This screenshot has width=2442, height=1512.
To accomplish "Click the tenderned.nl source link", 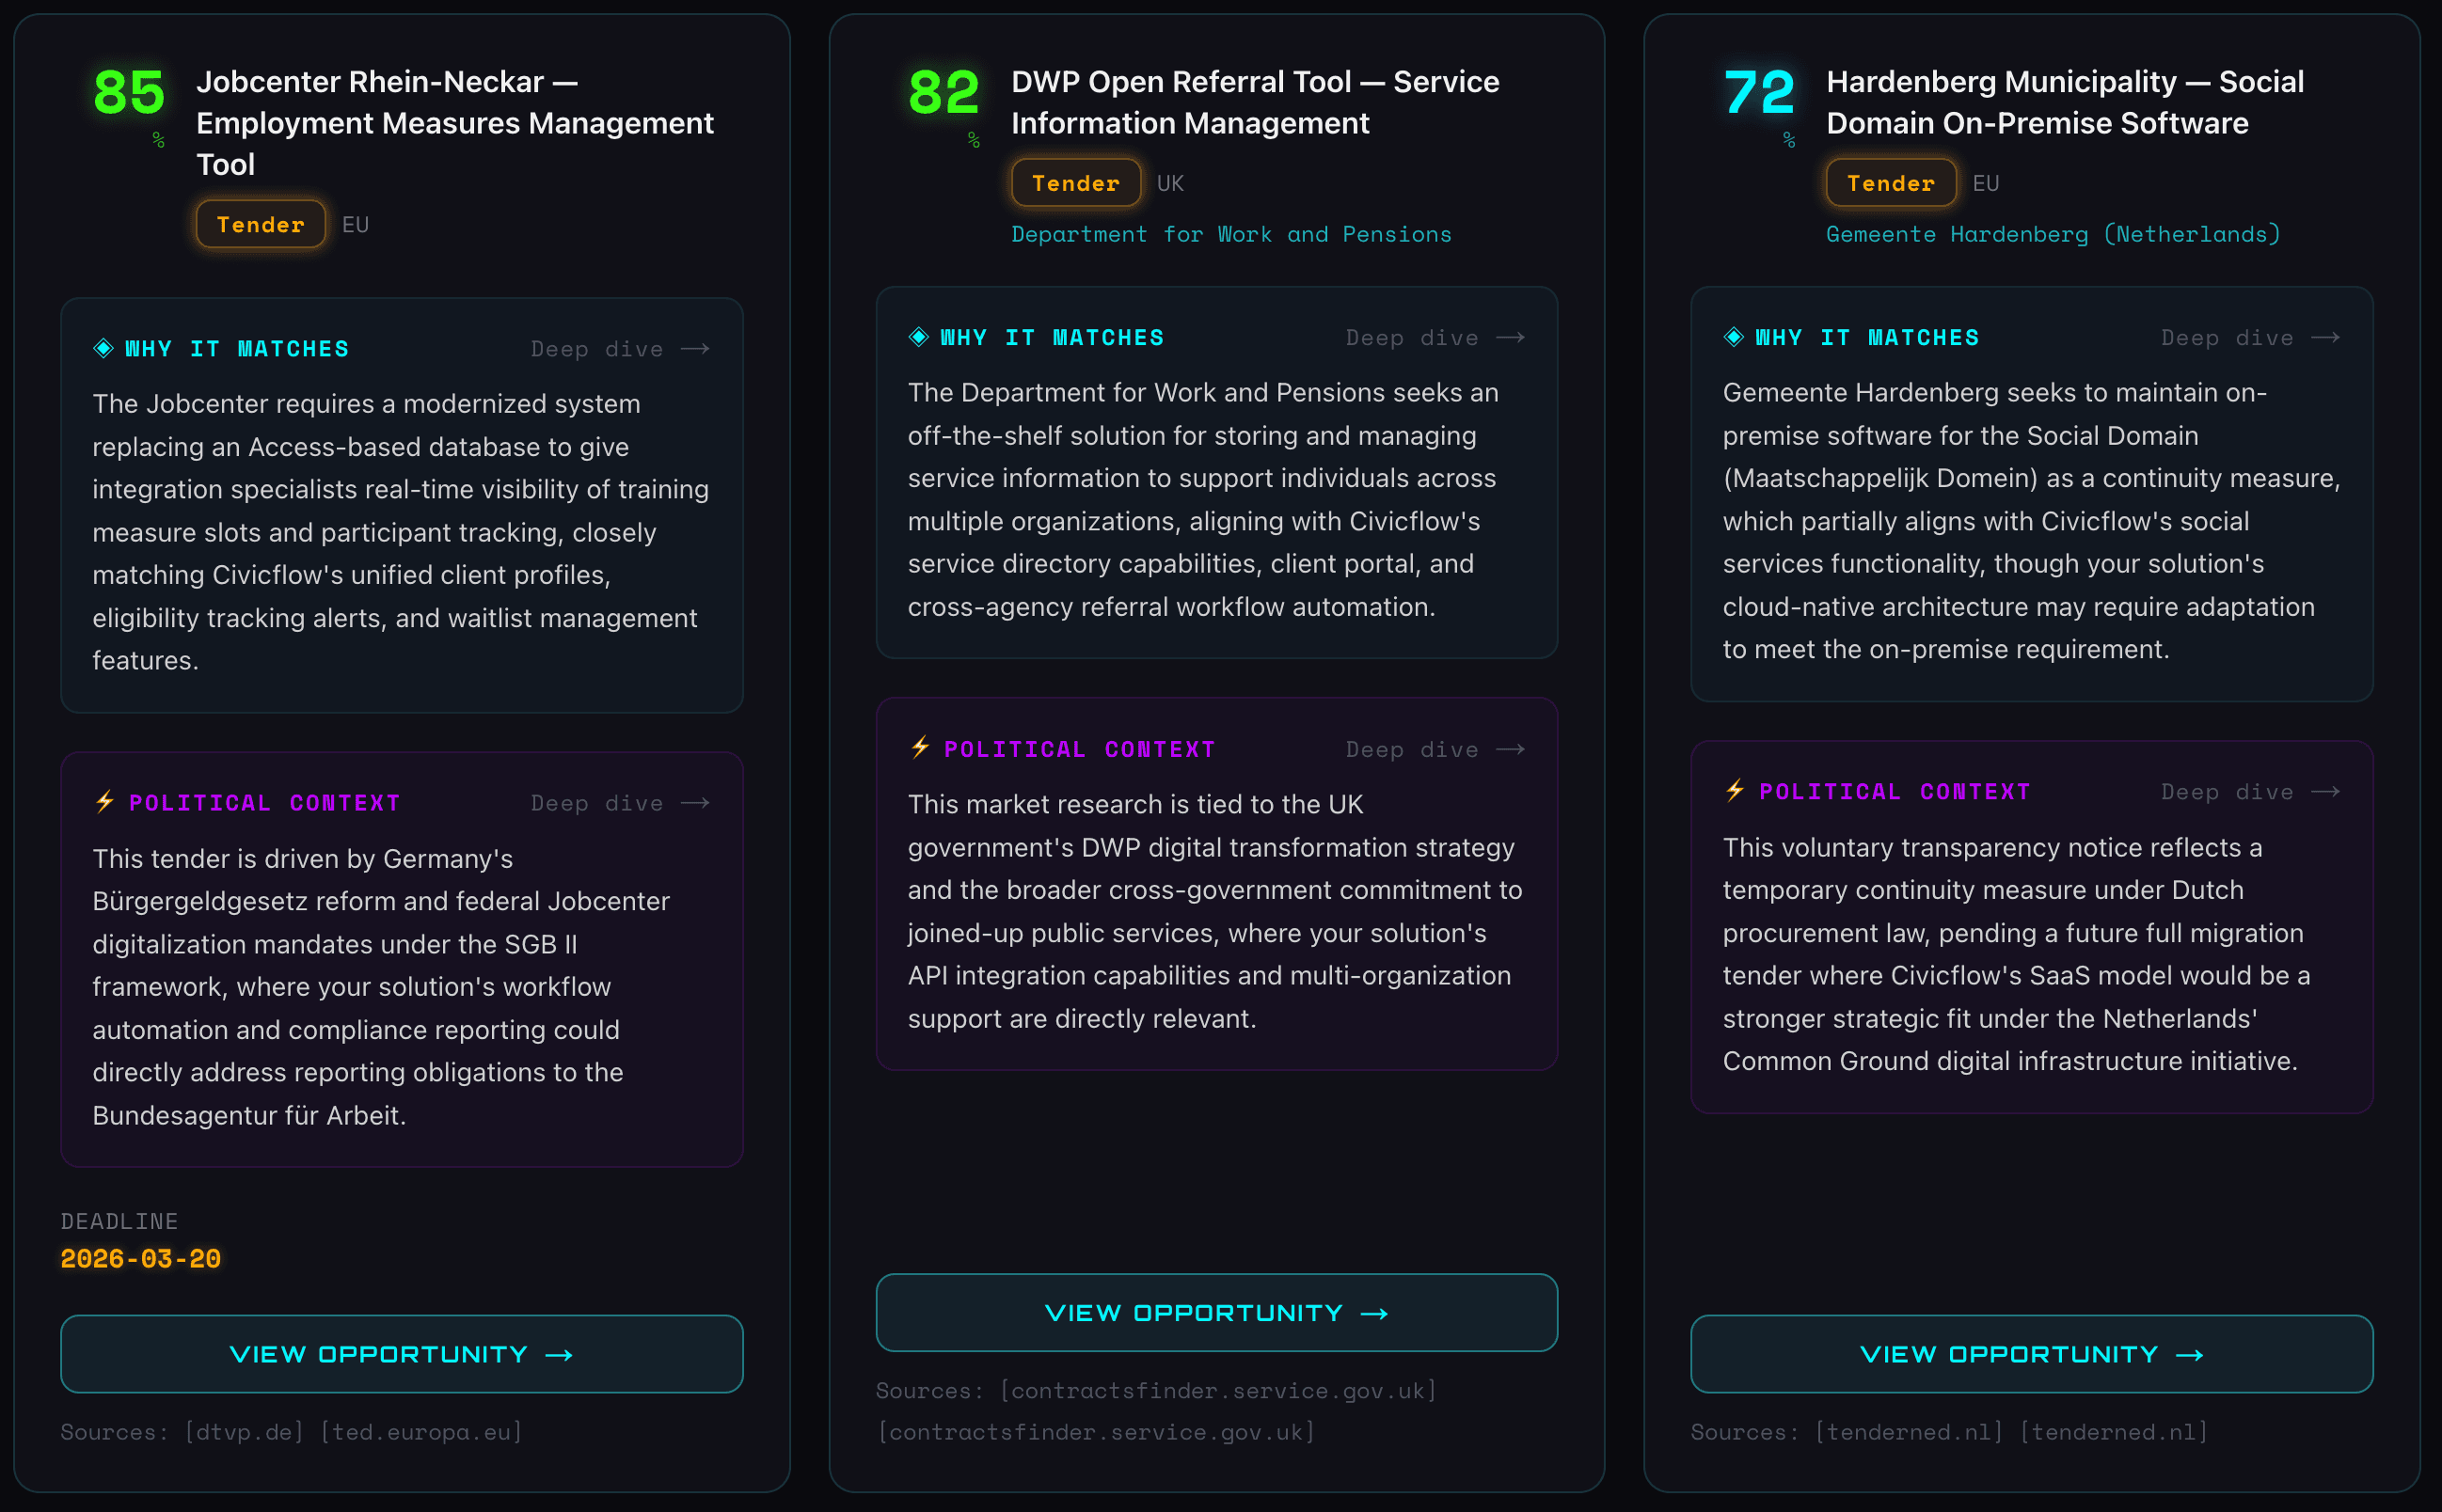I will click(1910, 1432).
